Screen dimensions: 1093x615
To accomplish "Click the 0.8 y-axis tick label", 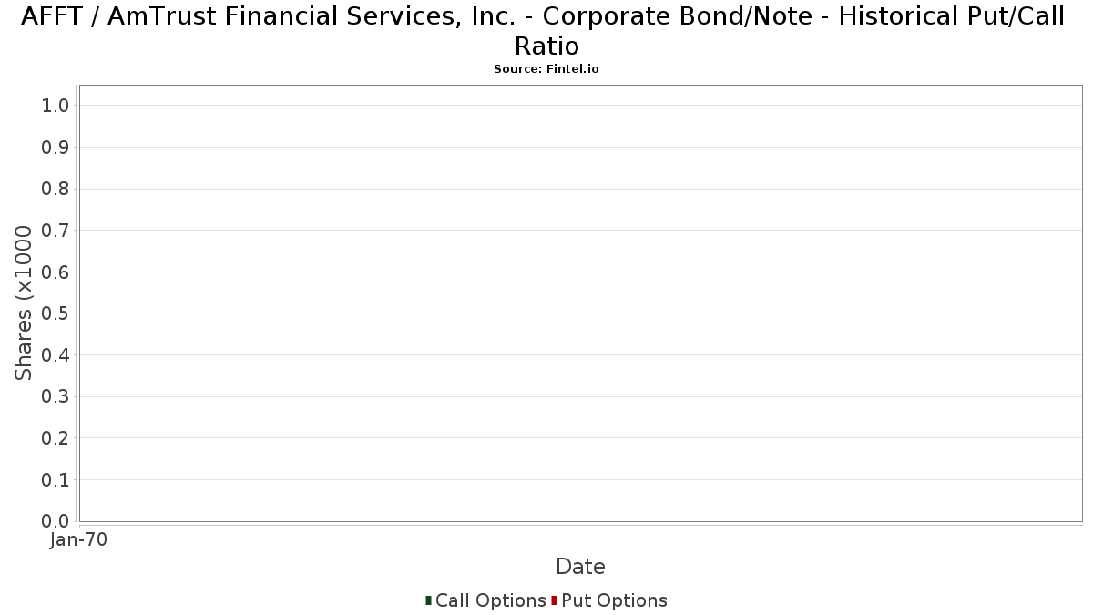I will tap(56, 189).
